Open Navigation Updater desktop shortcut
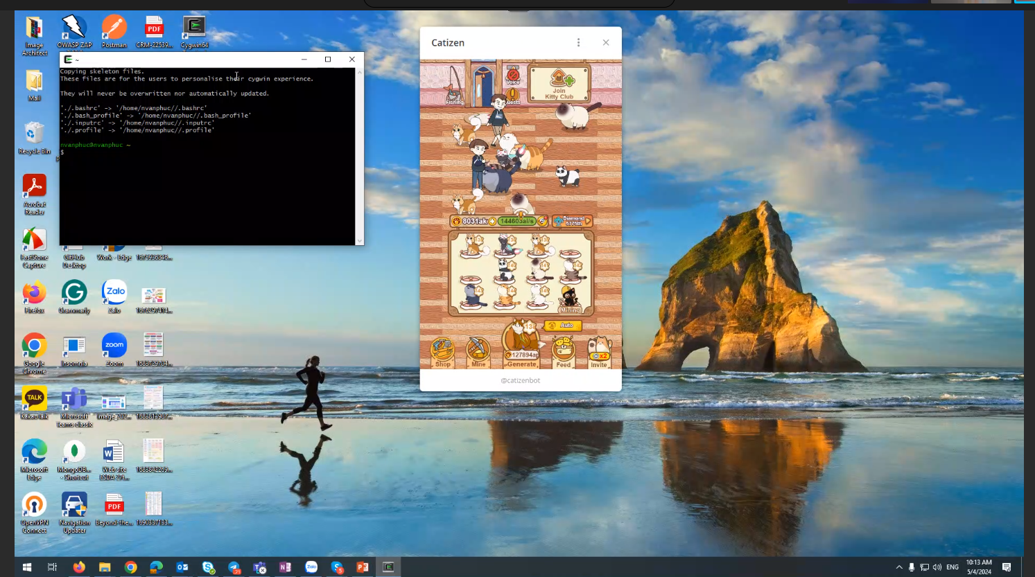The image size is (1035, 577). tap(74, 513)
